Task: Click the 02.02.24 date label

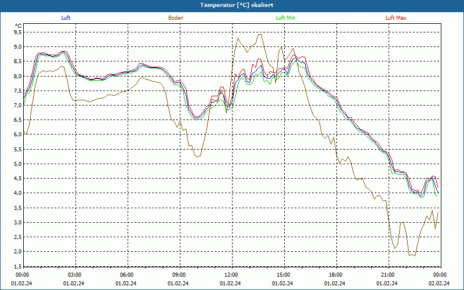Action: 439,283
